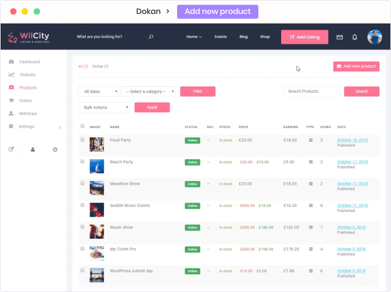Click the WordPress submit day product name
This screenshot has height=292, width=391.
coord(131,271)
